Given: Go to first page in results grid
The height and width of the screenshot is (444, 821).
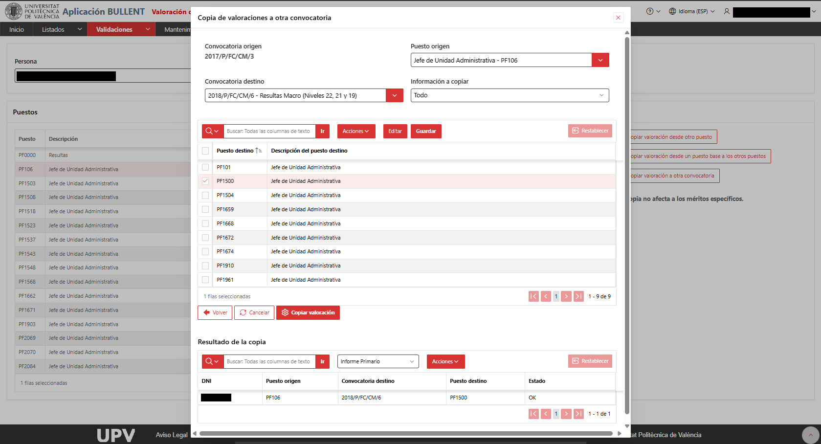Looking at the screenshot, I should pyautogui.click(x=533, y=414).
